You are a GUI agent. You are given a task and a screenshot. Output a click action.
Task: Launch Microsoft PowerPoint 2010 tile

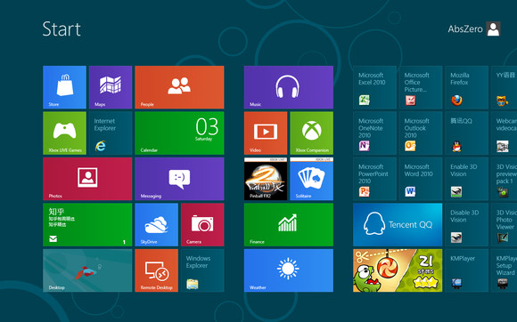click(x=375, y=179)
